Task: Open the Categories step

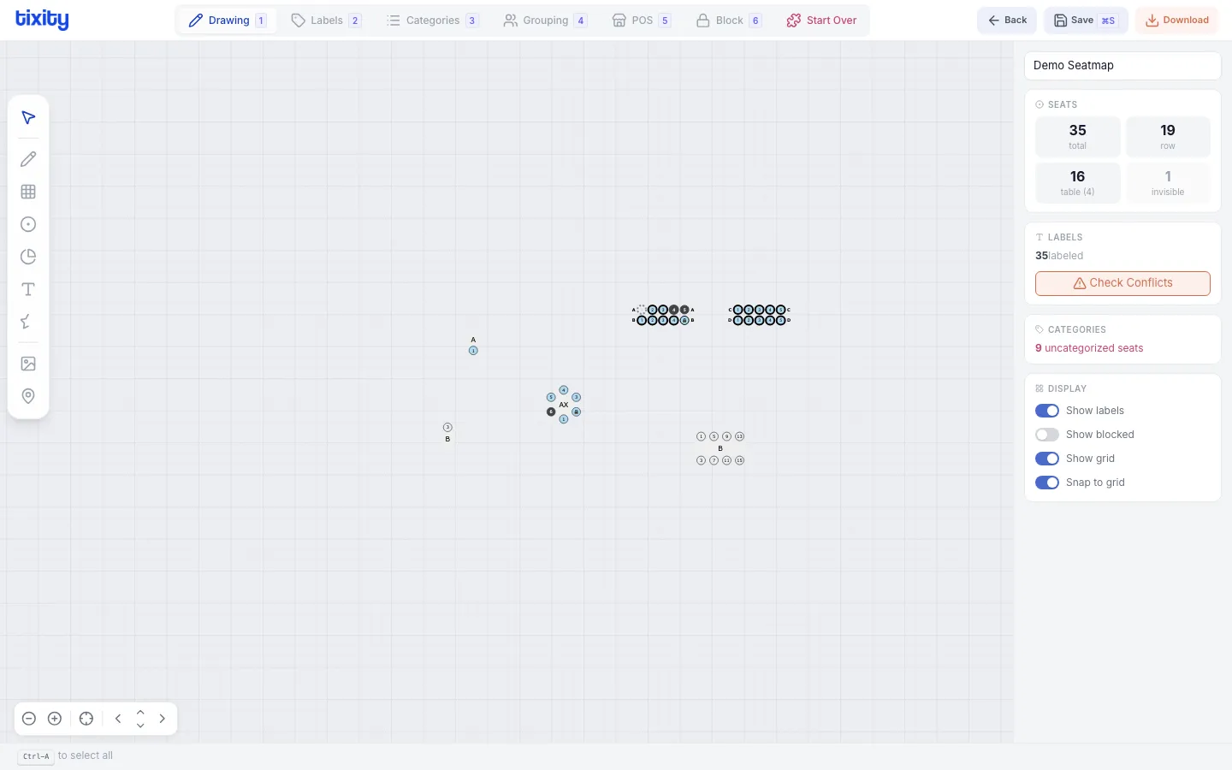Action: [x=433, y=20]
